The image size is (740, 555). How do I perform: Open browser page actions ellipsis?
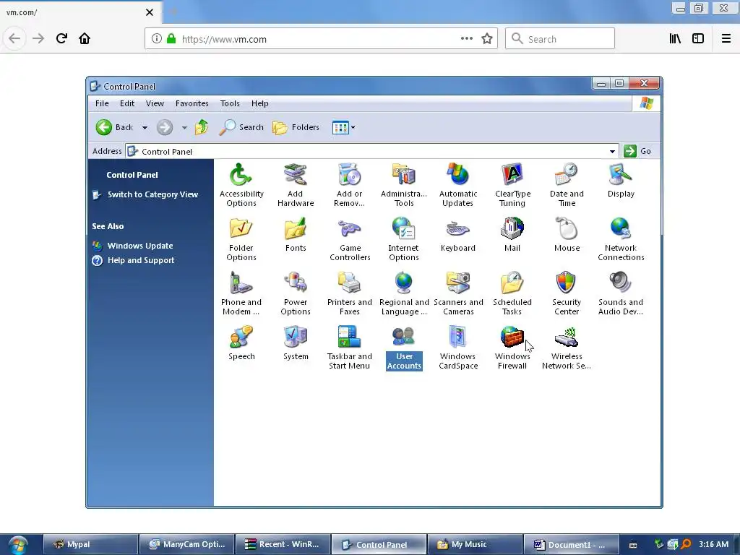click(467, 39)
